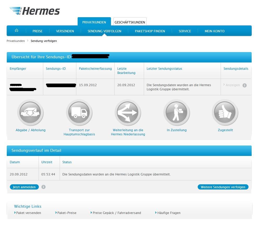The width and height of the screenshot is (267, 227).
Task: Click the Hermes logo
Action: coord(35,11)
